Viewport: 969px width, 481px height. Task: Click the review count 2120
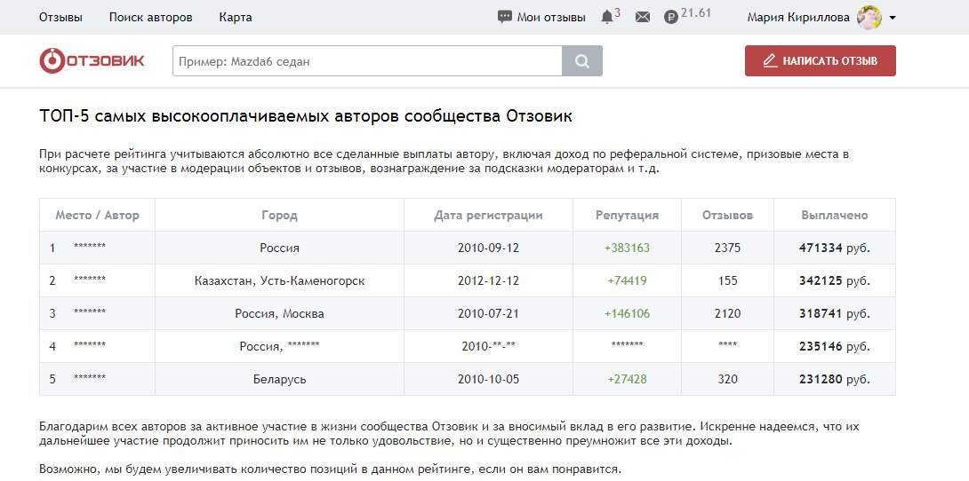pyautogui.click(x=727, y=313)
